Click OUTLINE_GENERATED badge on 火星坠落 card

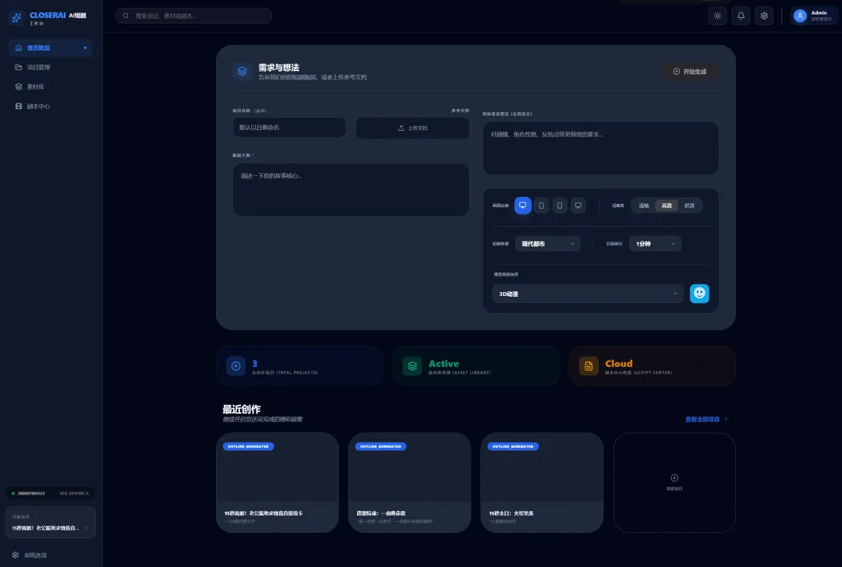513,446
